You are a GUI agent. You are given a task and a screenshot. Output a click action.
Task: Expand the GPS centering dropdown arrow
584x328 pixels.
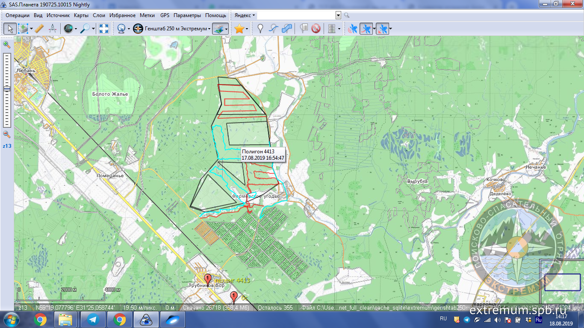[391, 29]
